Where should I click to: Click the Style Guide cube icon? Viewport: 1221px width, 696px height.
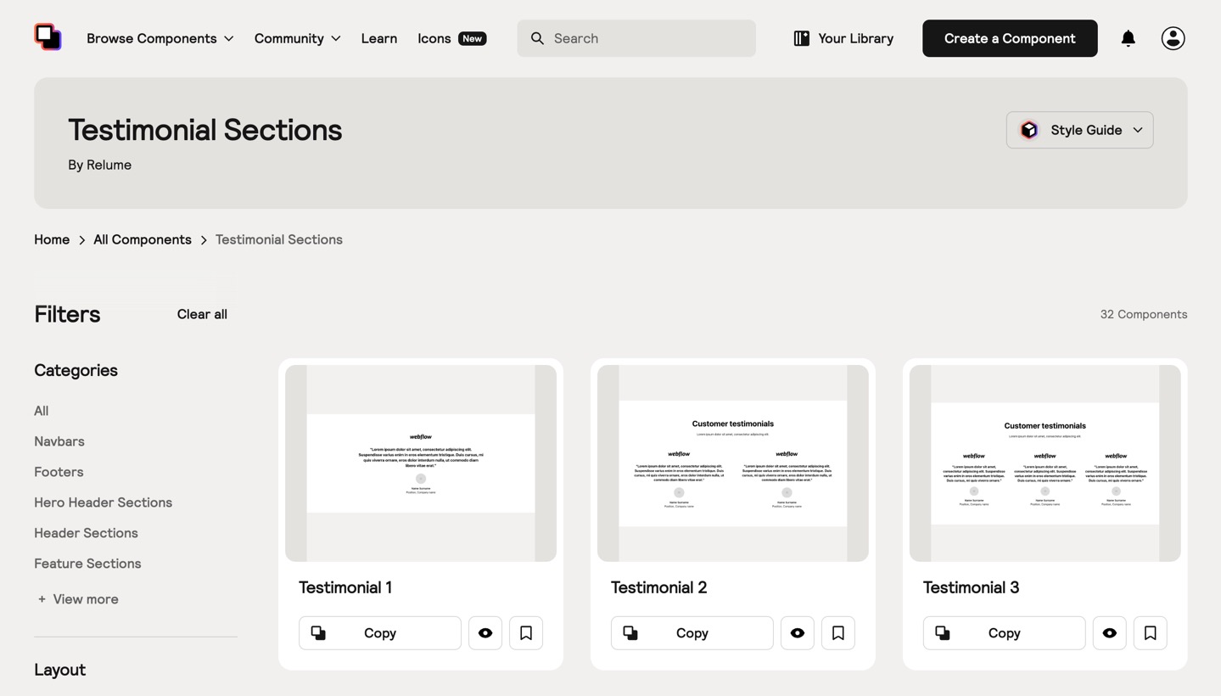(x=1029, y=130)
